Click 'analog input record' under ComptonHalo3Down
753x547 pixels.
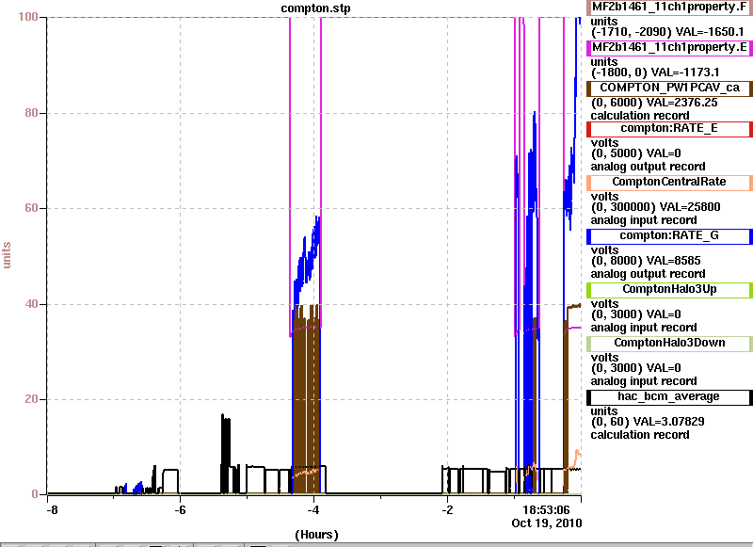coord(644,381)
